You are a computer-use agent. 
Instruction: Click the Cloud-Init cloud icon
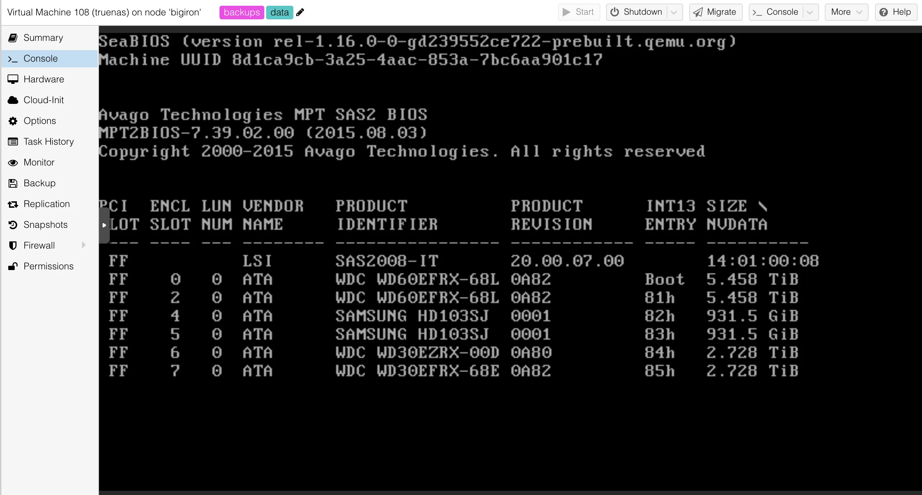pos(13,100)
